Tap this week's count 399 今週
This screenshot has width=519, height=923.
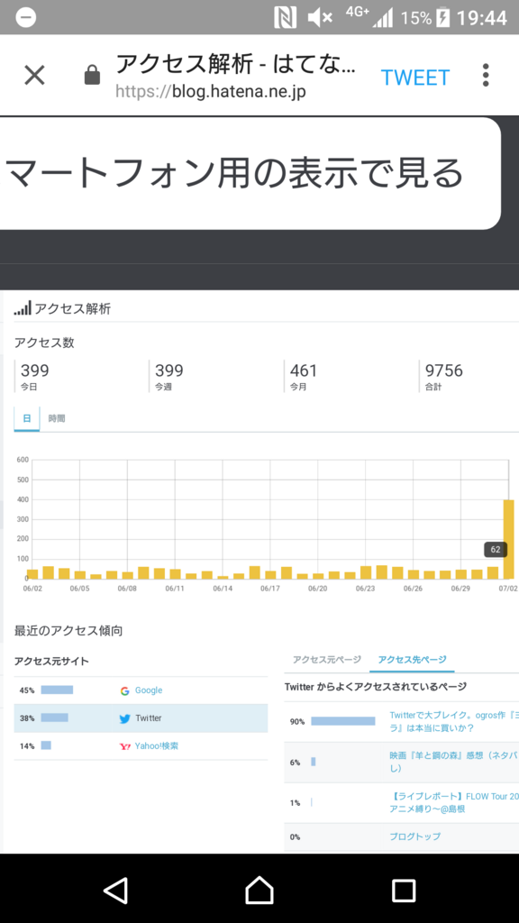click(x=168, y=377)
